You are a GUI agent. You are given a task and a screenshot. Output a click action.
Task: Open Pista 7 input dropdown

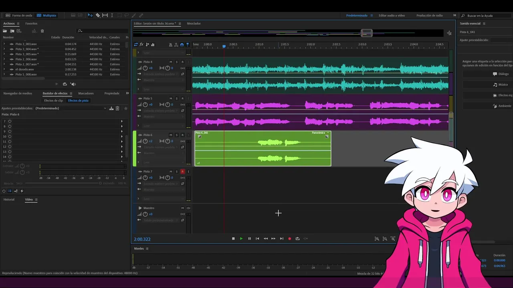161,184
